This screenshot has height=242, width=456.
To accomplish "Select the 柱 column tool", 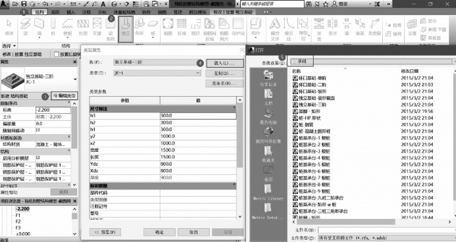I will [x=53, y=27].
